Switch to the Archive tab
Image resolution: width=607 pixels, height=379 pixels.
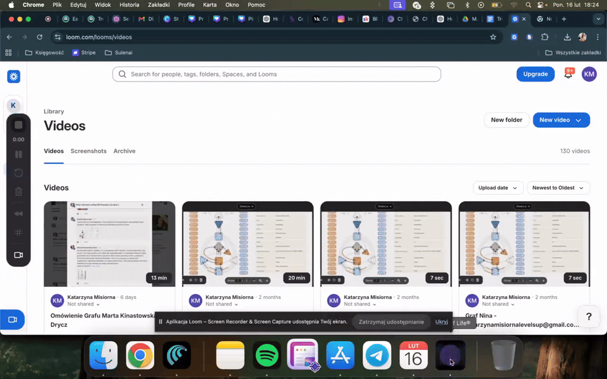click(x=124, y=151)
